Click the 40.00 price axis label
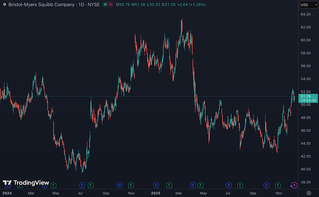The image size is (319, 197). point(306,169)
